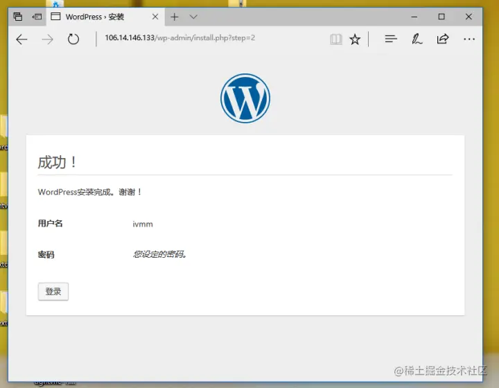Click the 您设定的密码 text
This screenshot has height=388, width=499.
[x=160, y=254]
